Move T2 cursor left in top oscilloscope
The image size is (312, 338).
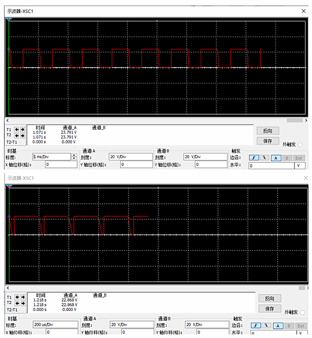tap(16, 136)
